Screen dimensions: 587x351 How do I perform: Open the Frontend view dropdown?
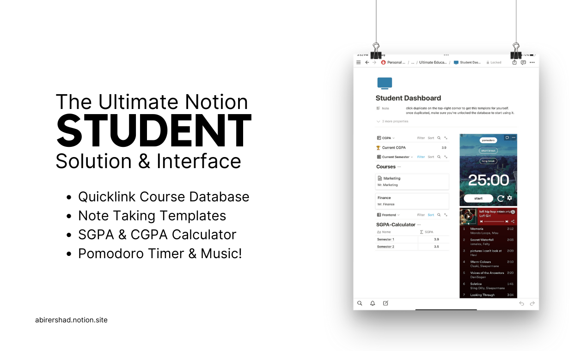coord(388,215)
